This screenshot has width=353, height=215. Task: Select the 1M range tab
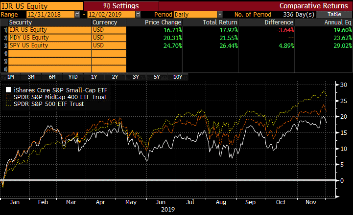click(x=11, y=77)
